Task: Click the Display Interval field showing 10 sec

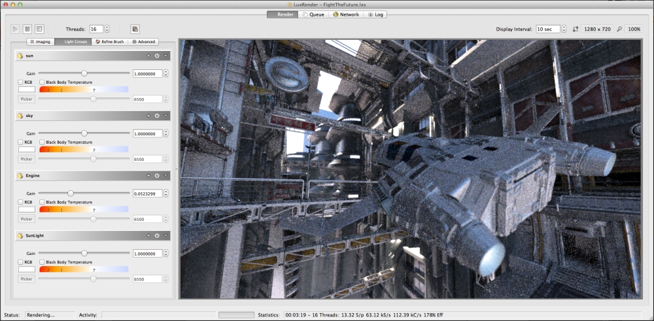Action: 548,29
